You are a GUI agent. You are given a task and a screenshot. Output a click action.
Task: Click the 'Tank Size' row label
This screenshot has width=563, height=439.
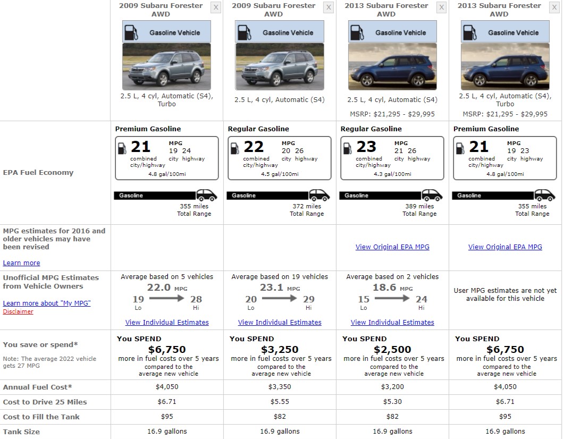coord(21,432)
